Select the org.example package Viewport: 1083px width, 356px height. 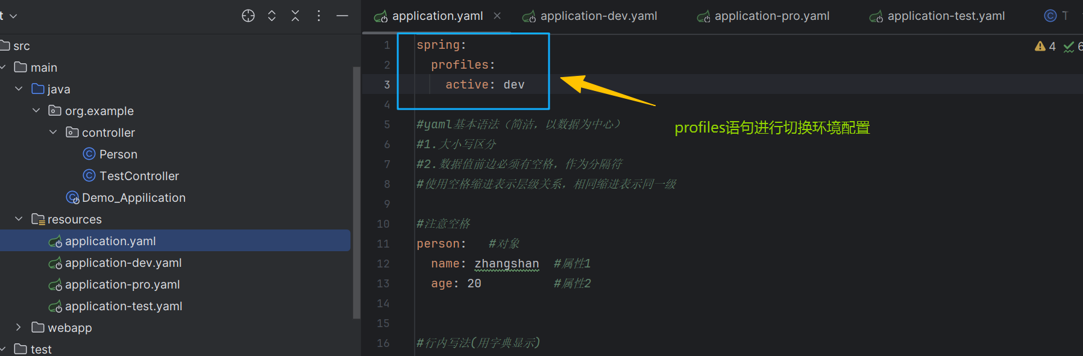[x=99, y=111]
